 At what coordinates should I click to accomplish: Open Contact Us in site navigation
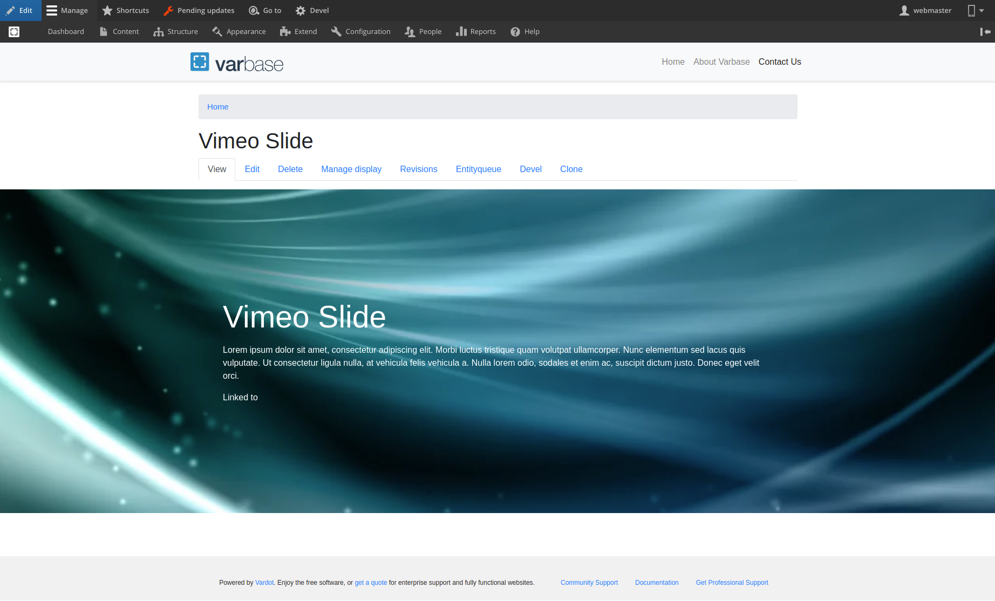tap(780, 62)
